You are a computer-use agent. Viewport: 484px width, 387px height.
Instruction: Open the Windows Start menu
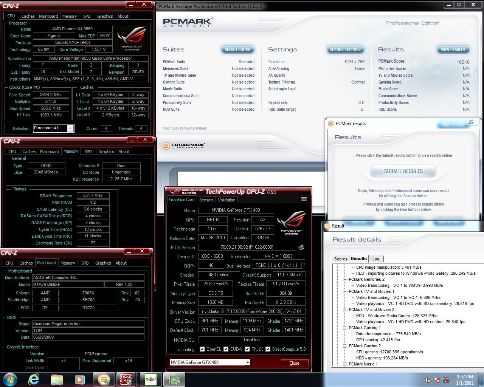[9, 379]
